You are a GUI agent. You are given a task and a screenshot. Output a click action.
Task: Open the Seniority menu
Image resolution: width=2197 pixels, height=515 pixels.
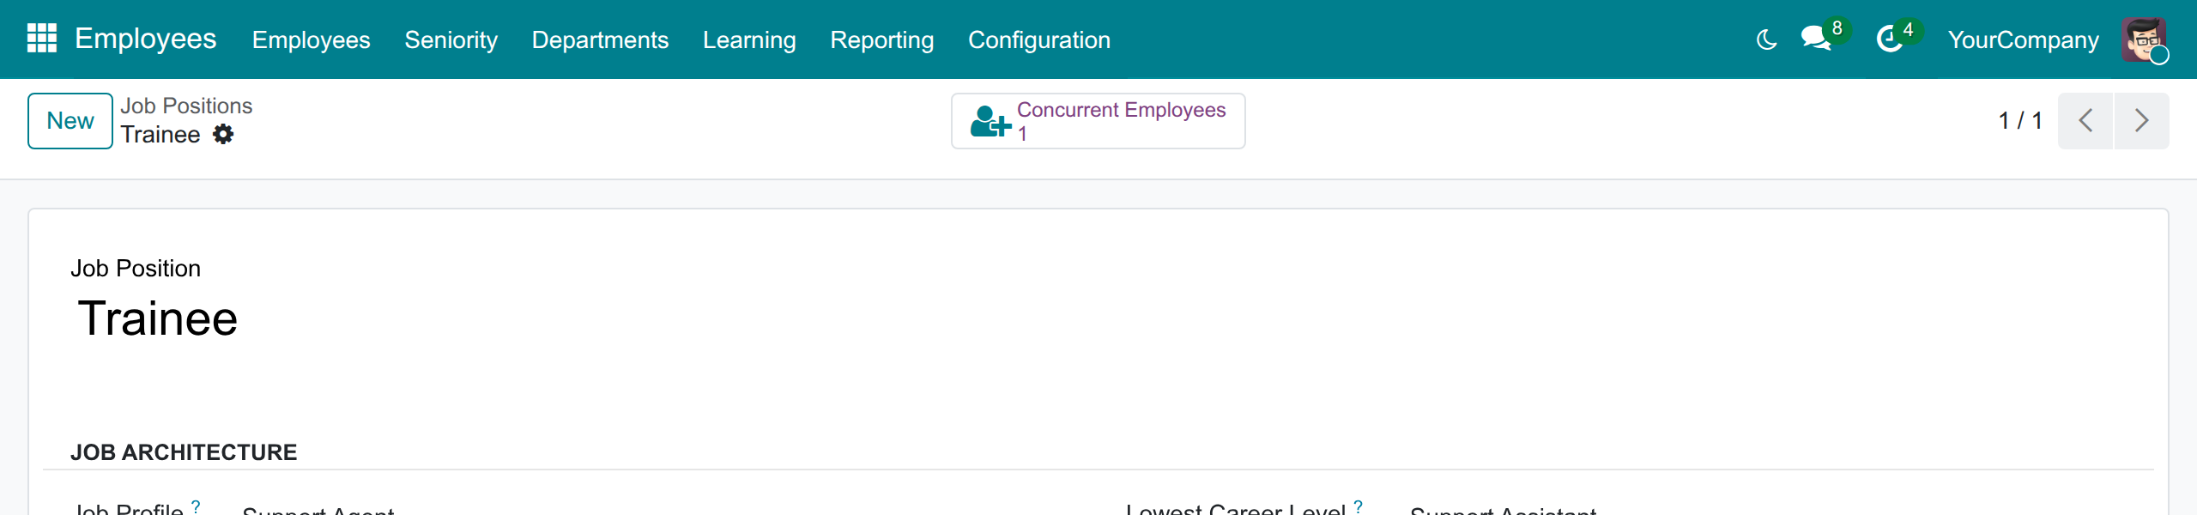[451, 39]
